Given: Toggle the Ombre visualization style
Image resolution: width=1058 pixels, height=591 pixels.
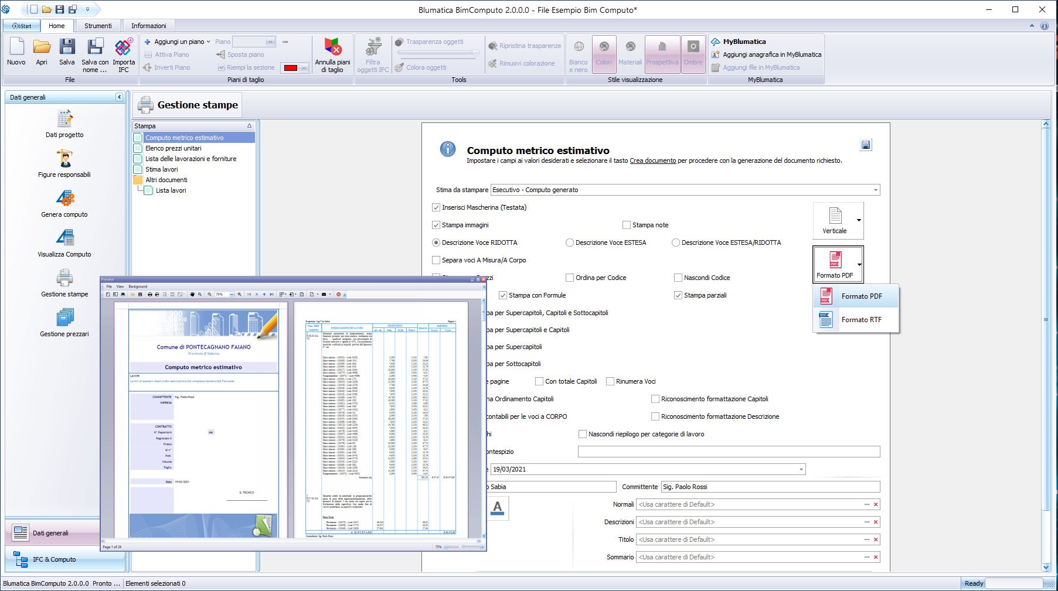Looking at the screenshot, I should pyautogui.click(x=693, y=54).
